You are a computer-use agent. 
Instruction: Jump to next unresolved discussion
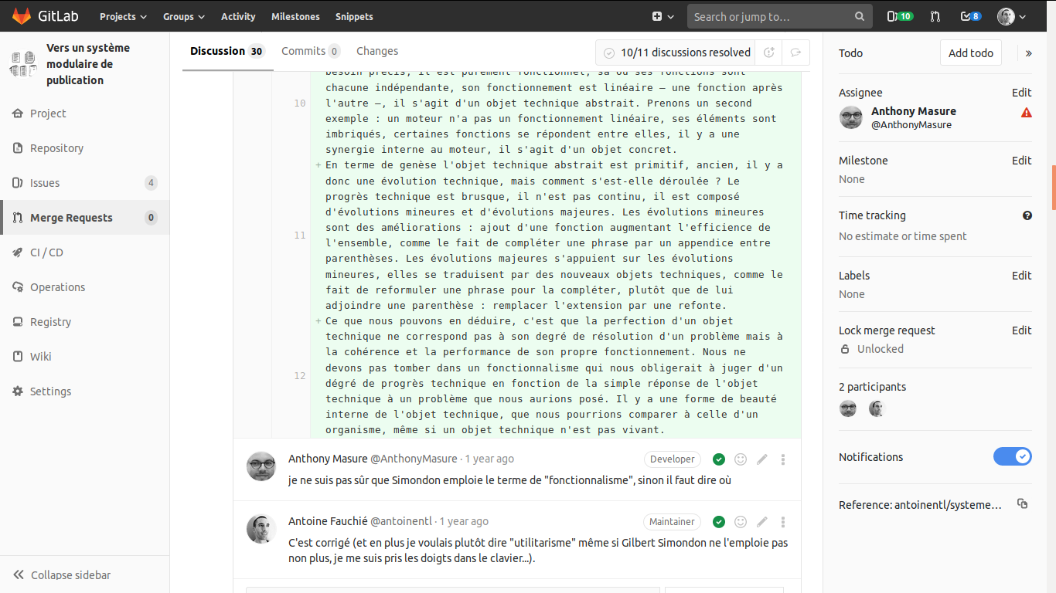point(795,53)
